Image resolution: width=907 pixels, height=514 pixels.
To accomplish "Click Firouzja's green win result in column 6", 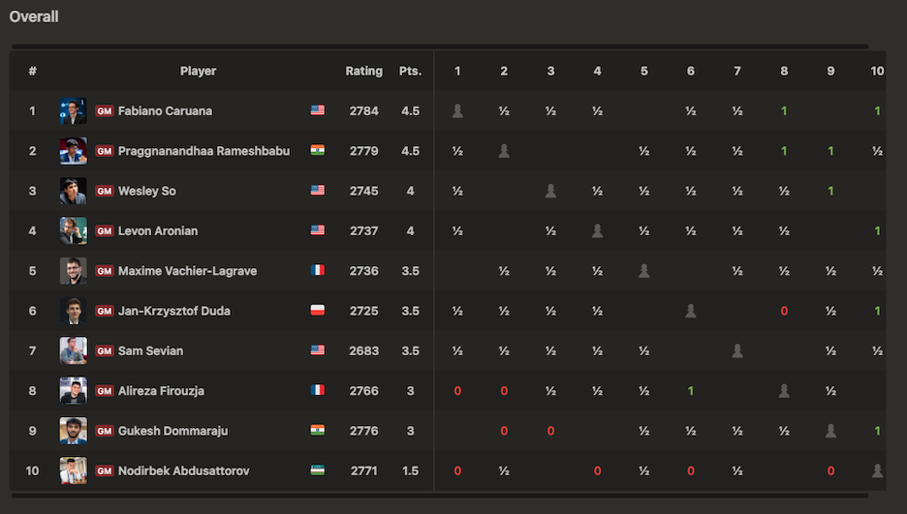I will tap(691, 391).
